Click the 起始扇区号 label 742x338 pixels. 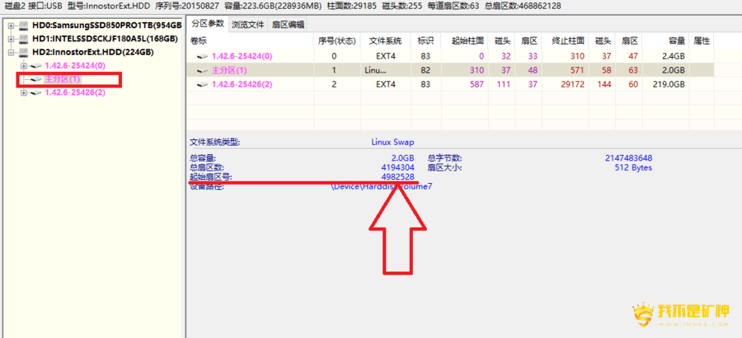pos(212,177)
